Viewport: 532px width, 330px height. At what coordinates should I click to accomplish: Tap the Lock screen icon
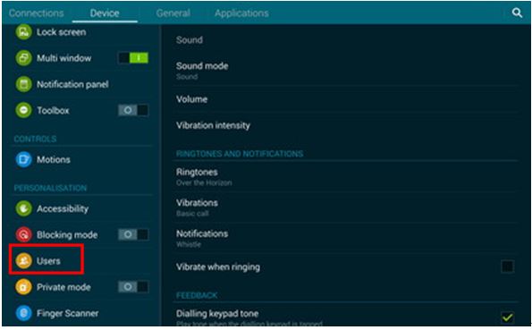pyautogui.click(x=23, y=32)
